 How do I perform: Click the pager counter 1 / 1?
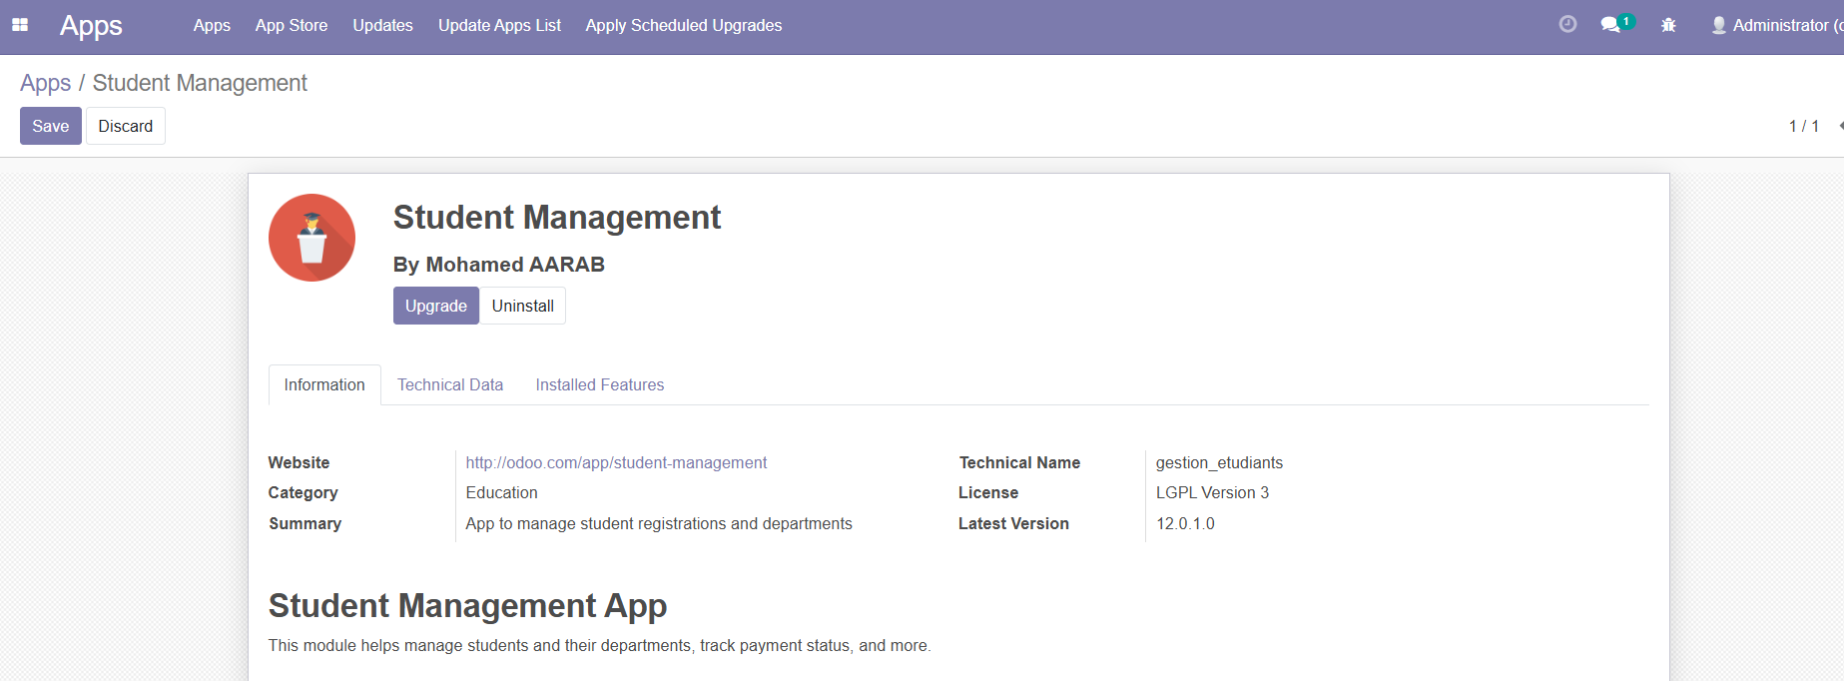[x=1804, y=126]
